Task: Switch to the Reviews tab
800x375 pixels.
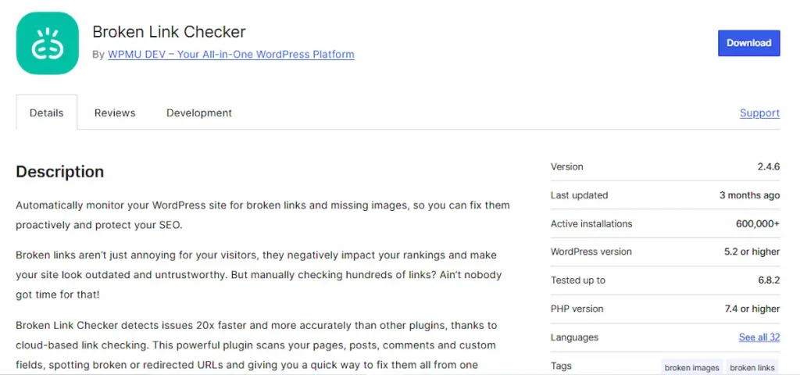Action: coord(115,112)
